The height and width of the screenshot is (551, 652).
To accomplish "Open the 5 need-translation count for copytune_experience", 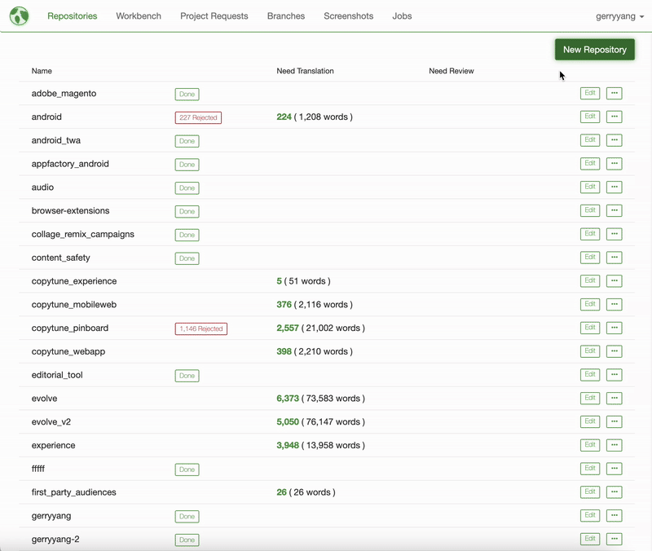I will point(279,281).
